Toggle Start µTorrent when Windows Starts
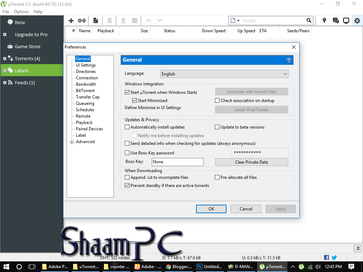Screen dimensions: 363x272 [127, 92]
